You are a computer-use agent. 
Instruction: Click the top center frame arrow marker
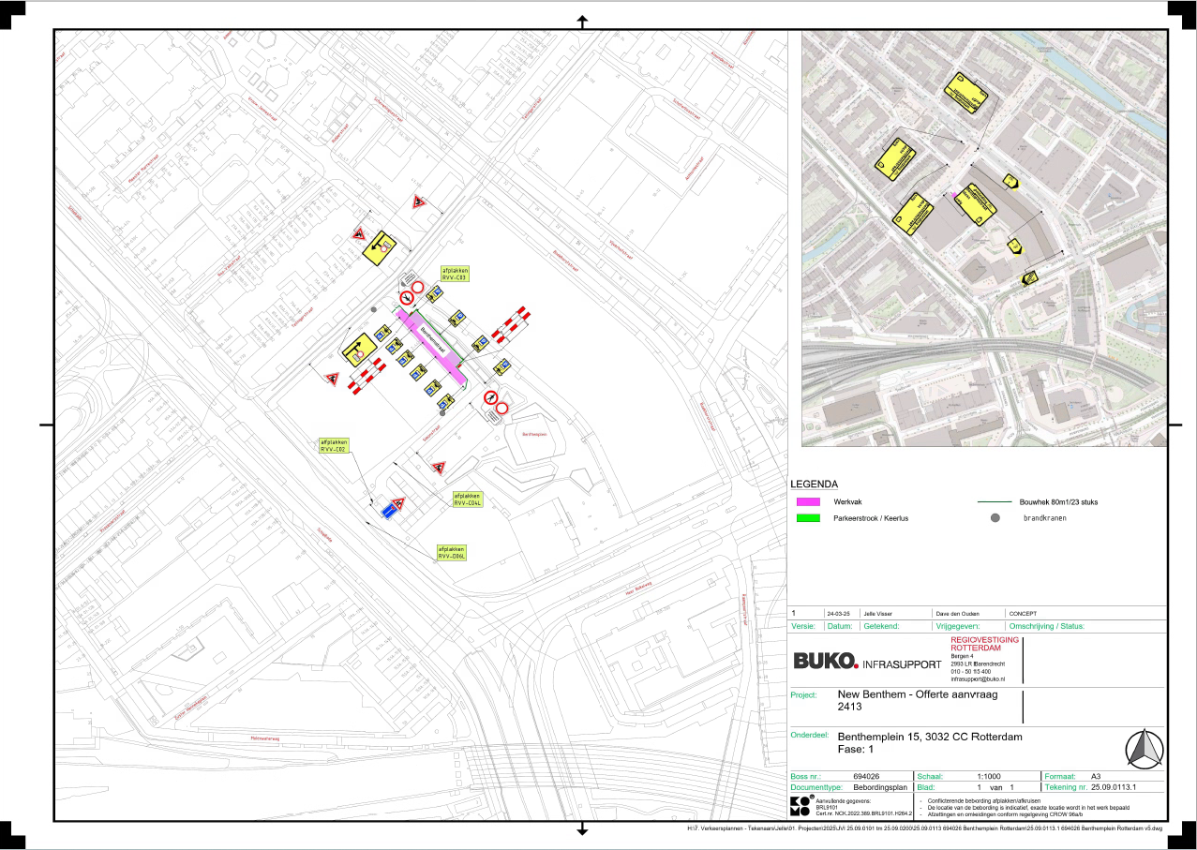pyautogui.click(x=582, y=21)
